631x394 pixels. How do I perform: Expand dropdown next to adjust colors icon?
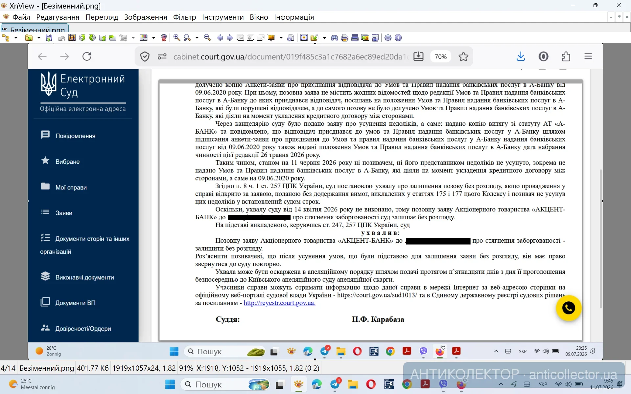[153, 38]
